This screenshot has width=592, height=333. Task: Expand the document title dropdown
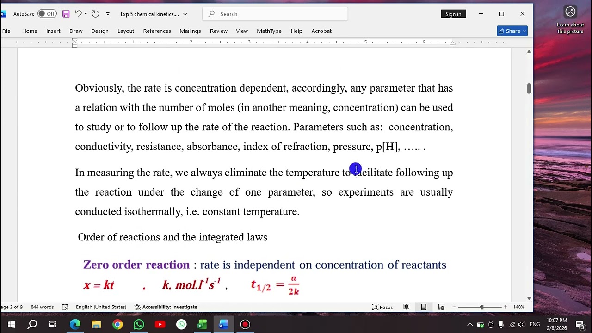point(185,14)
